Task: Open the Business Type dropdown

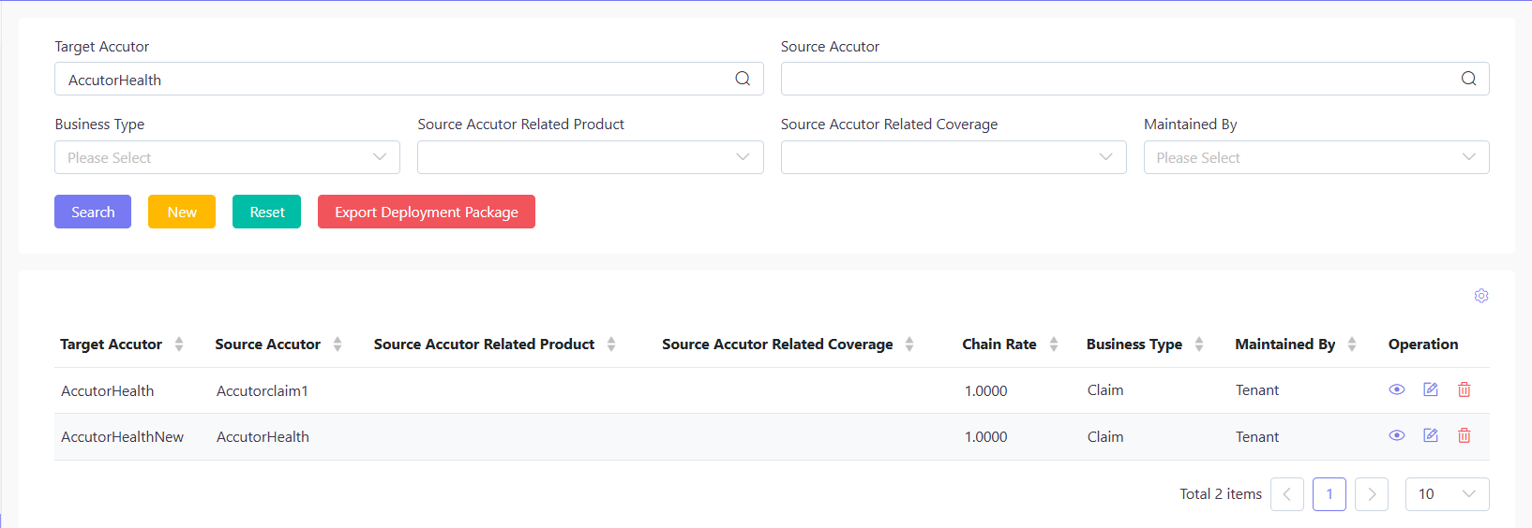Action: 227,157
